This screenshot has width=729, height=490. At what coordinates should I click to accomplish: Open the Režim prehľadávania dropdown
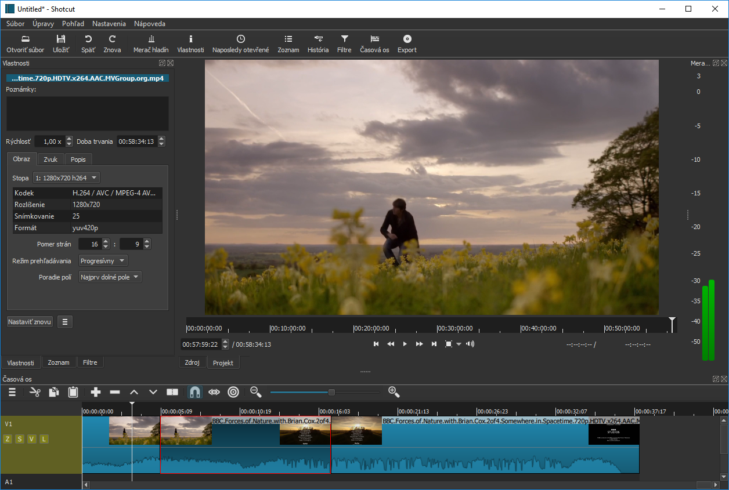coord(103,261)
